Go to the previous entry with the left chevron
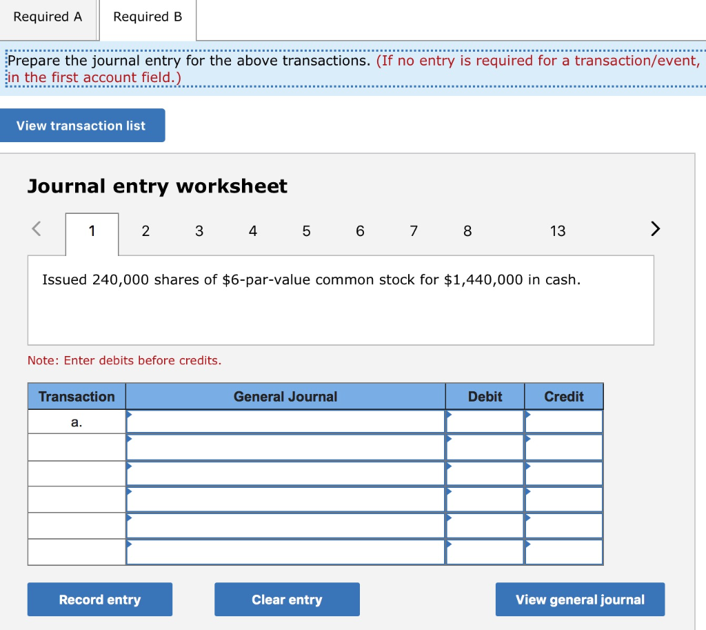The height and width of the screenshot is (630, 706). pyautogui.click(x=37, y=228)
